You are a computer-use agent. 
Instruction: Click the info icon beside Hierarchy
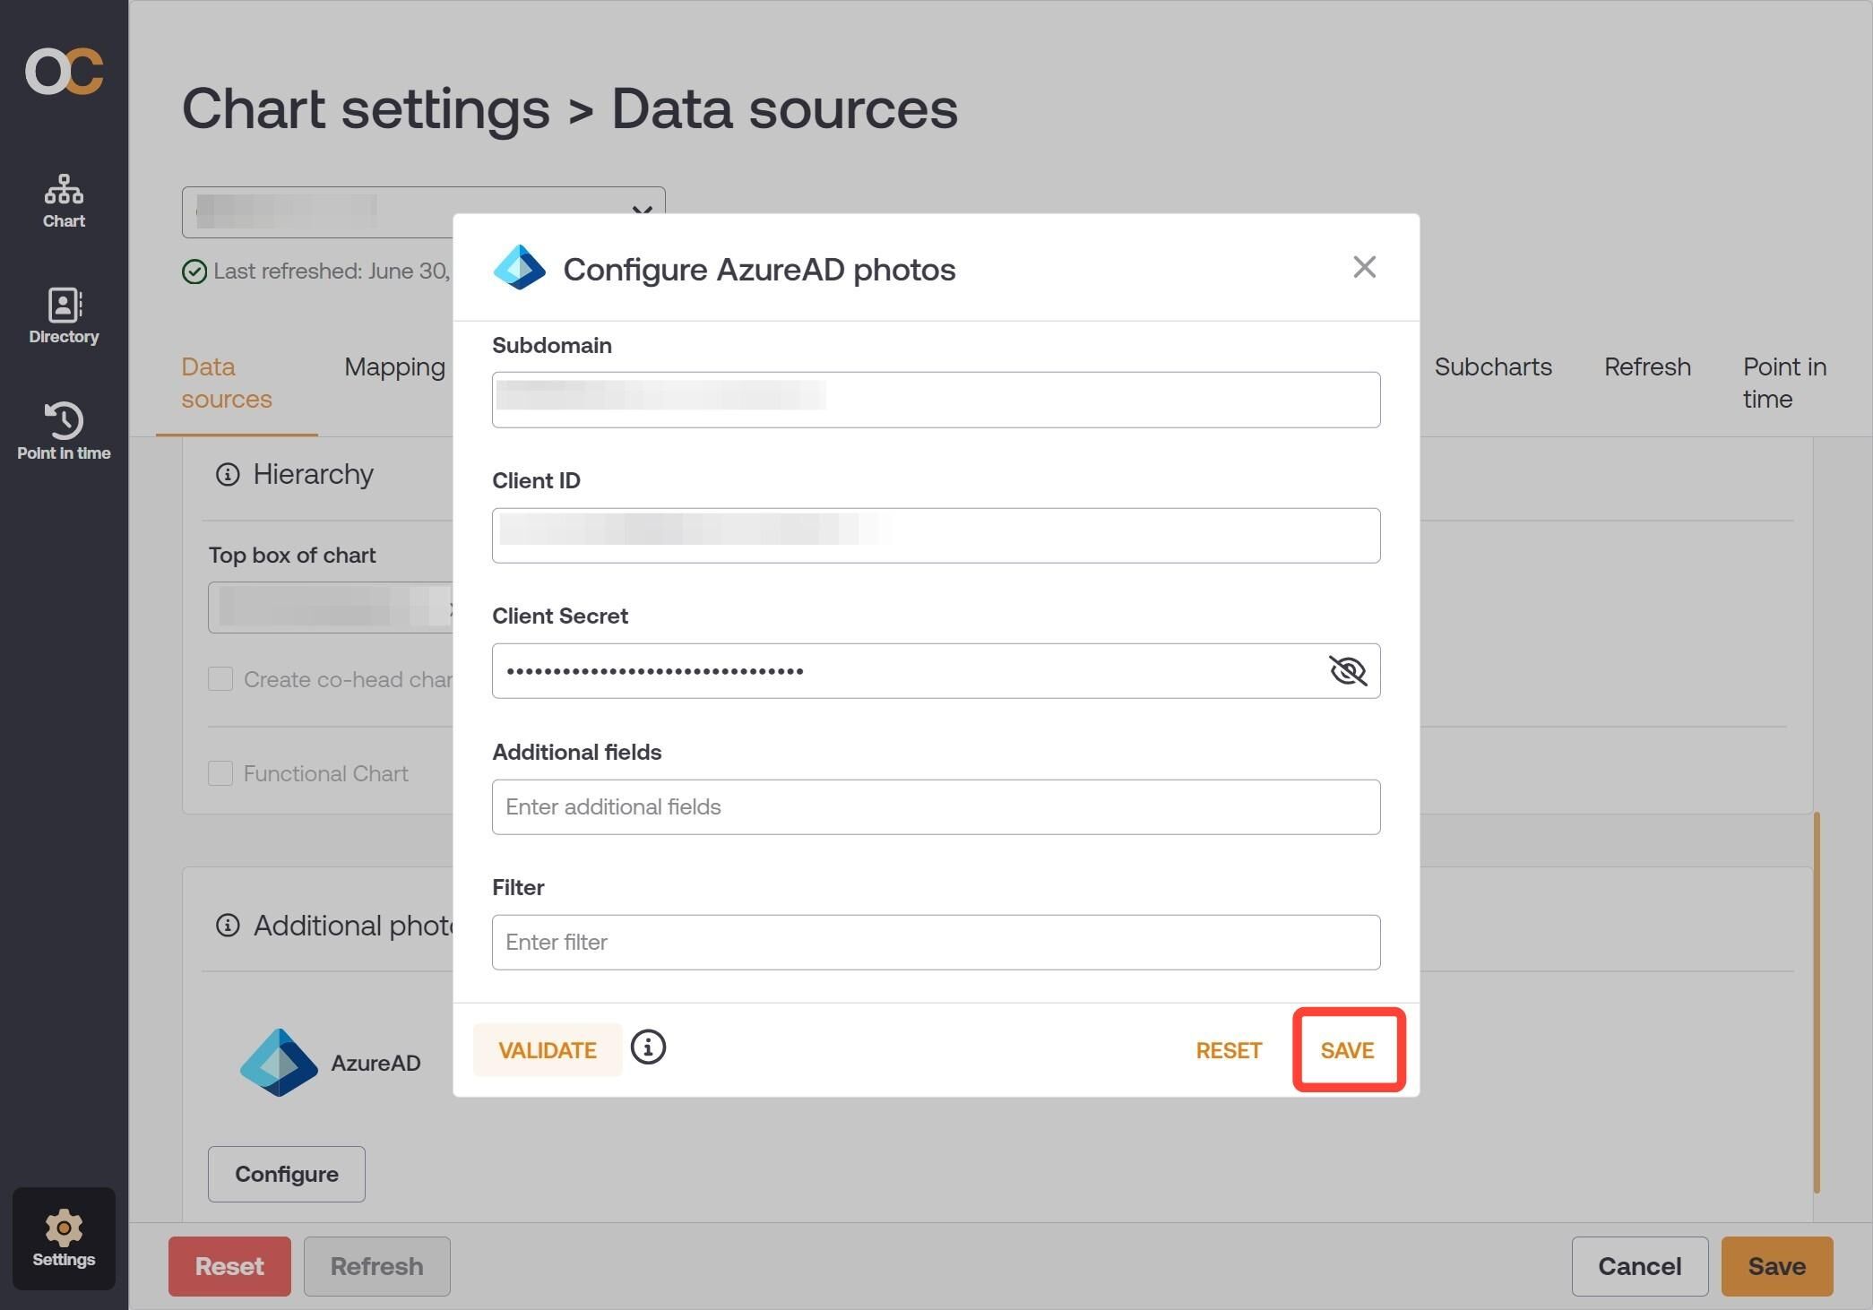(228, 475)
